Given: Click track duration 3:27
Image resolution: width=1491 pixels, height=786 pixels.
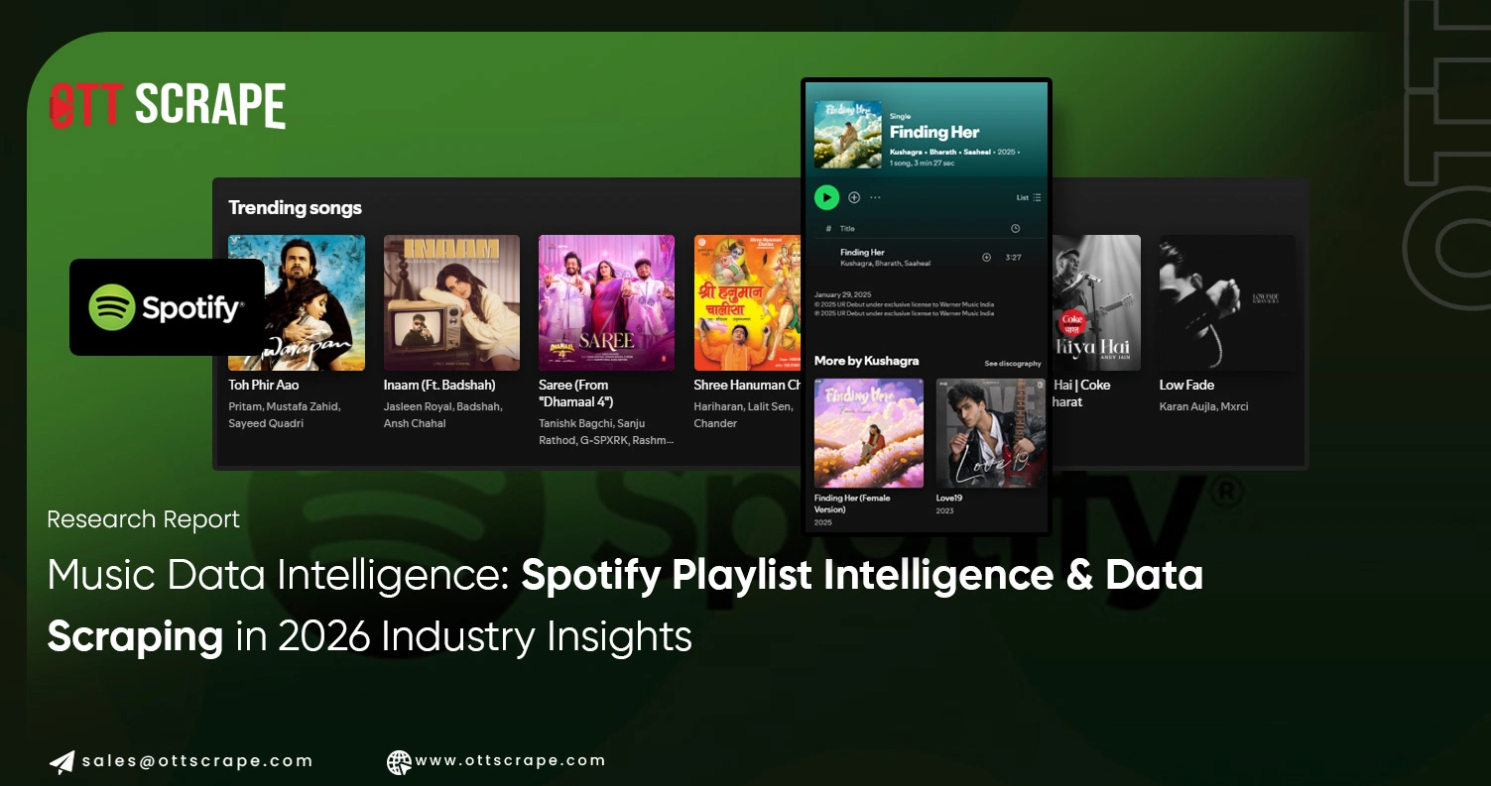Looking at the screenshot, I should (x=1013, y=258).
